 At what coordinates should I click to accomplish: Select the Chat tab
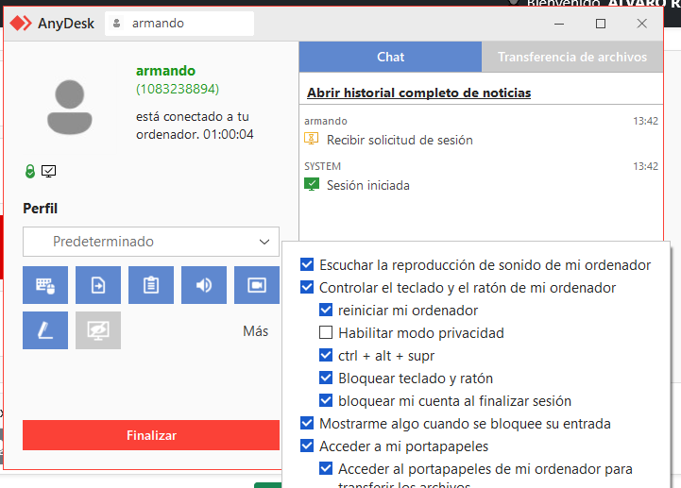pyautogui.click(x=390, y=58)
